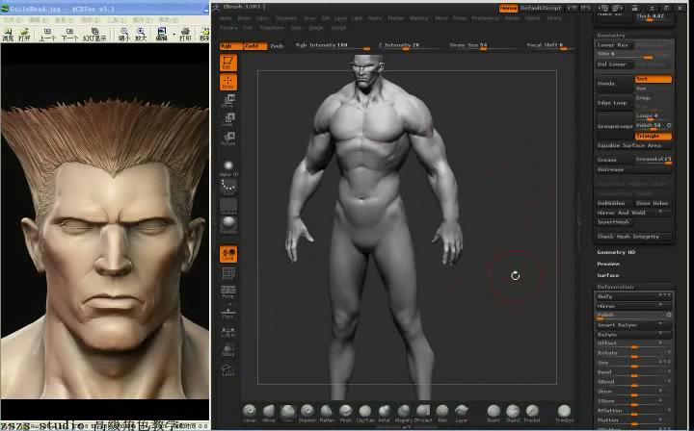Choose the Pinch brush
Image resolution: width=694 pixels, height=431 pixels.
(x=346, y=414)
